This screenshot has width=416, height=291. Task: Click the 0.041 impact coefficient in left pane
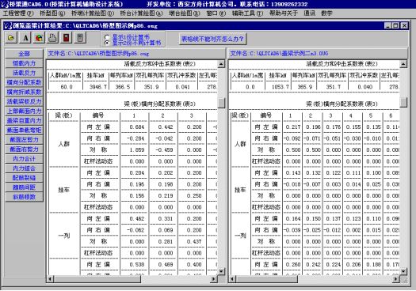(182, 86)
